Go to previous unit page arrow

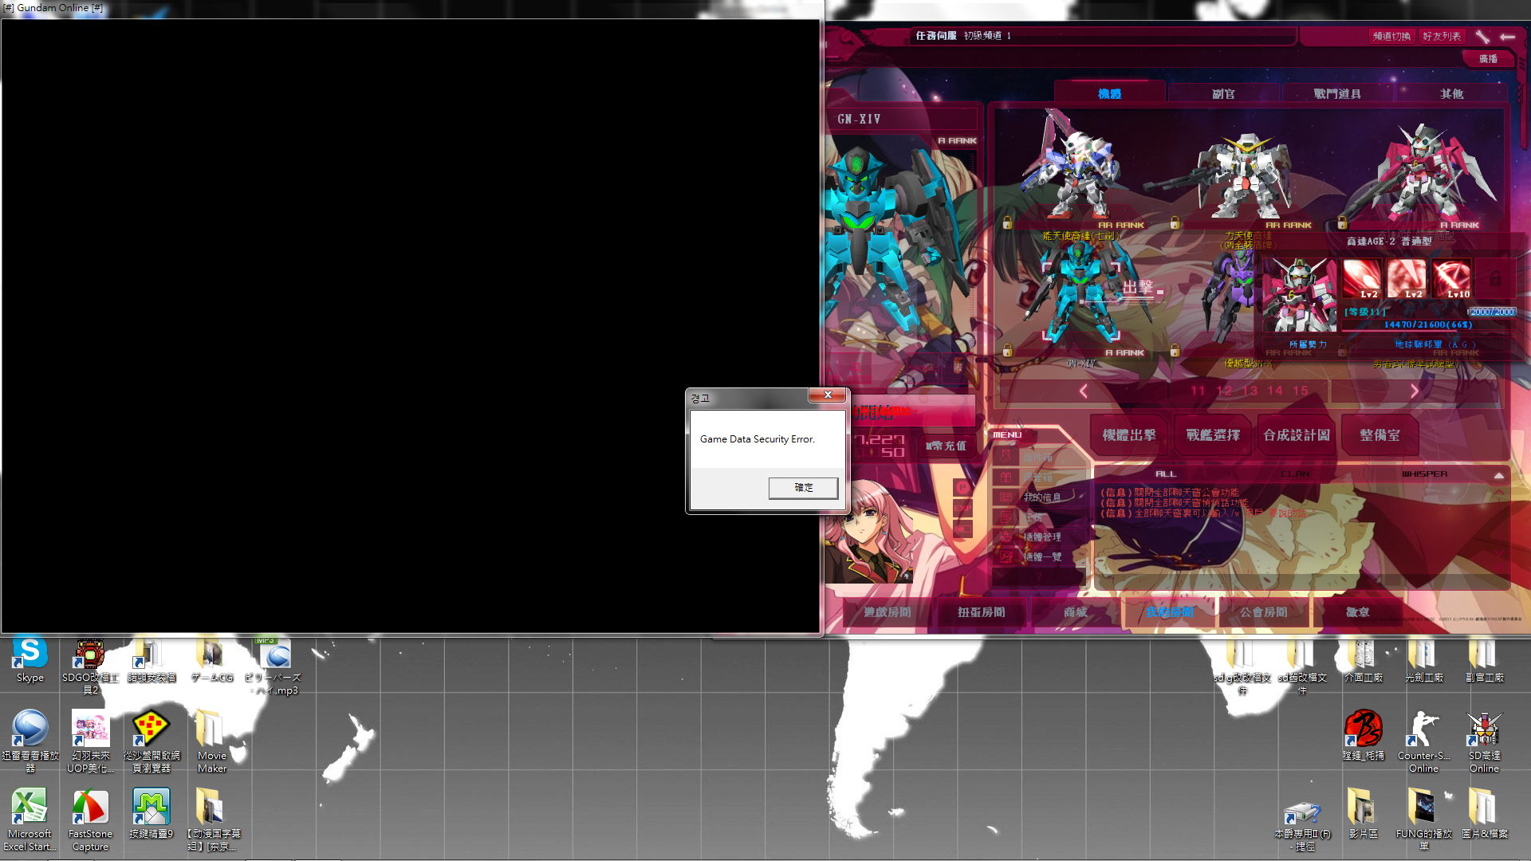tap(1083, 391)
